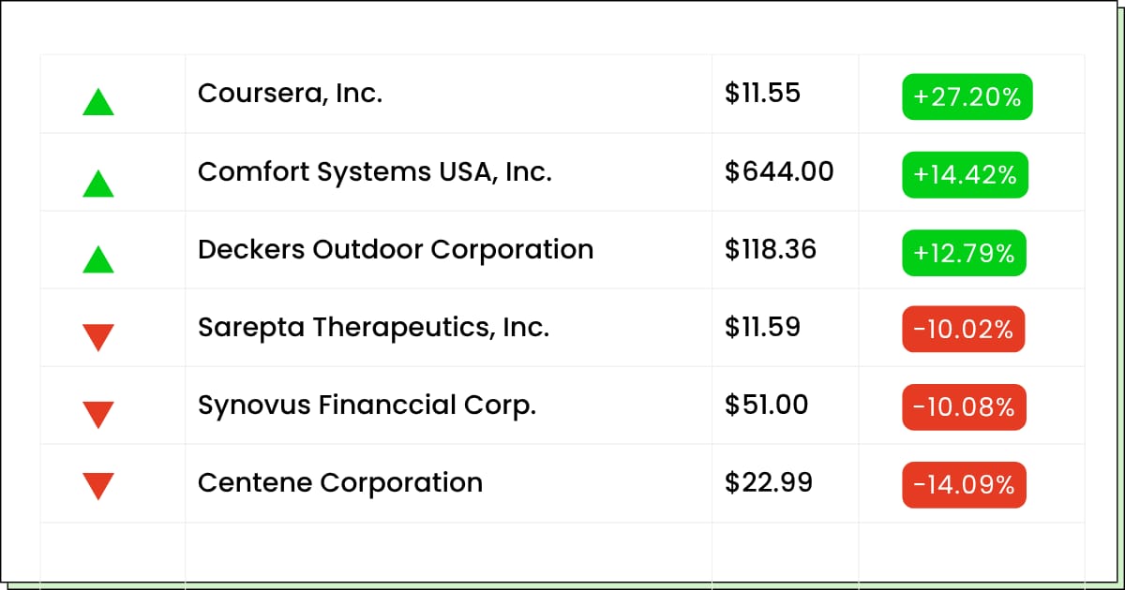This screenshot has height=590, width=1125.
Task: Open the Synovus Financcial Corp. name
Action: pos(367,406)
